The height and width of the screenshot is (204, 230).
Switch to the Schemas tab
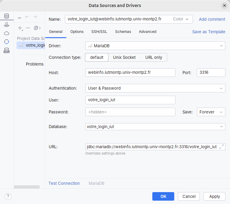[123, 32]
